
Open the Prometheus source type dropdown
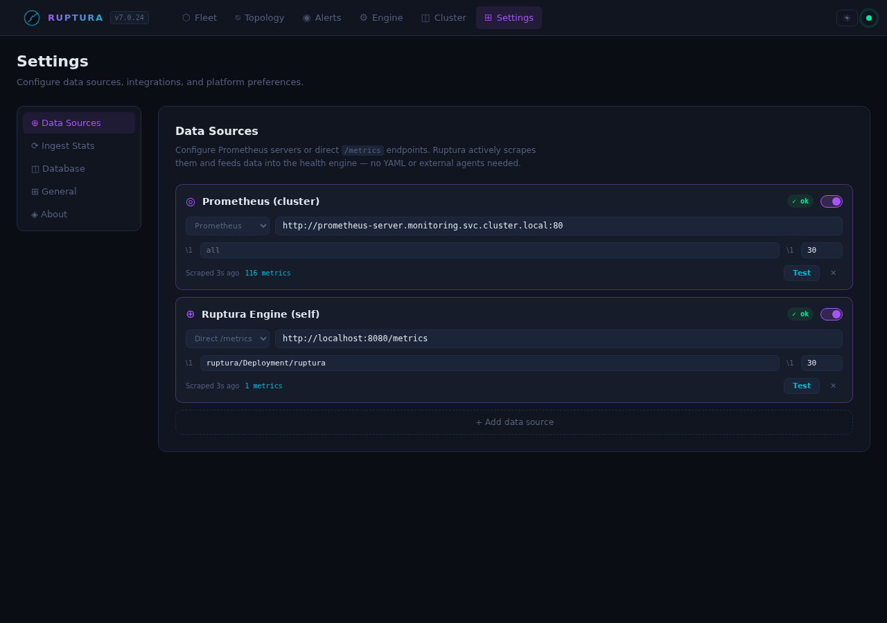[x=227, y=226]
